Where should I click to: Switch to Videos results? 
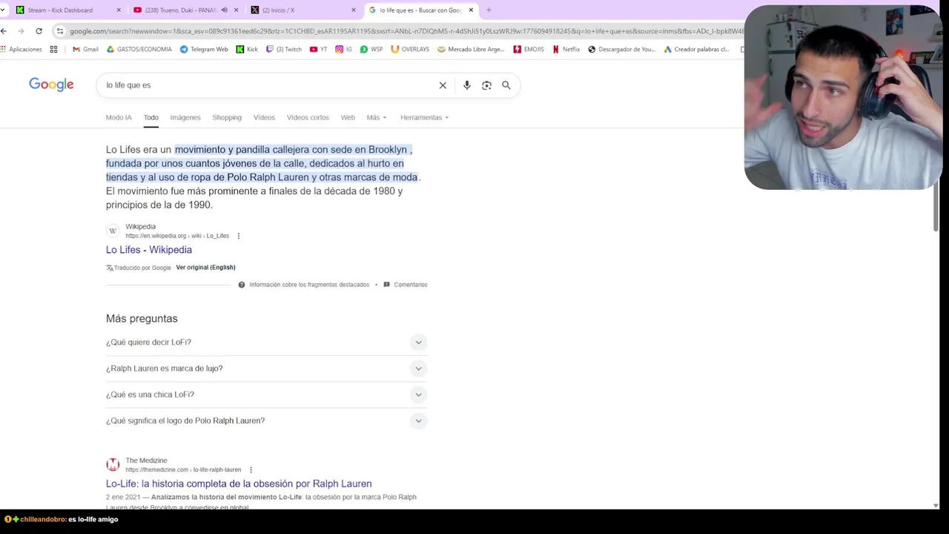(x=264, y=117)
